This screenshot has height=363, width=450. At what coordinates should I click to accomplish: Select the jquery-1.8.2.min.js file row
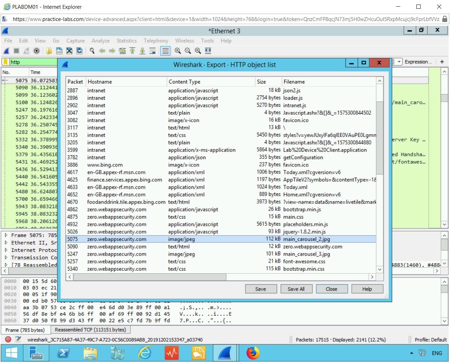[x=221, y=232]
